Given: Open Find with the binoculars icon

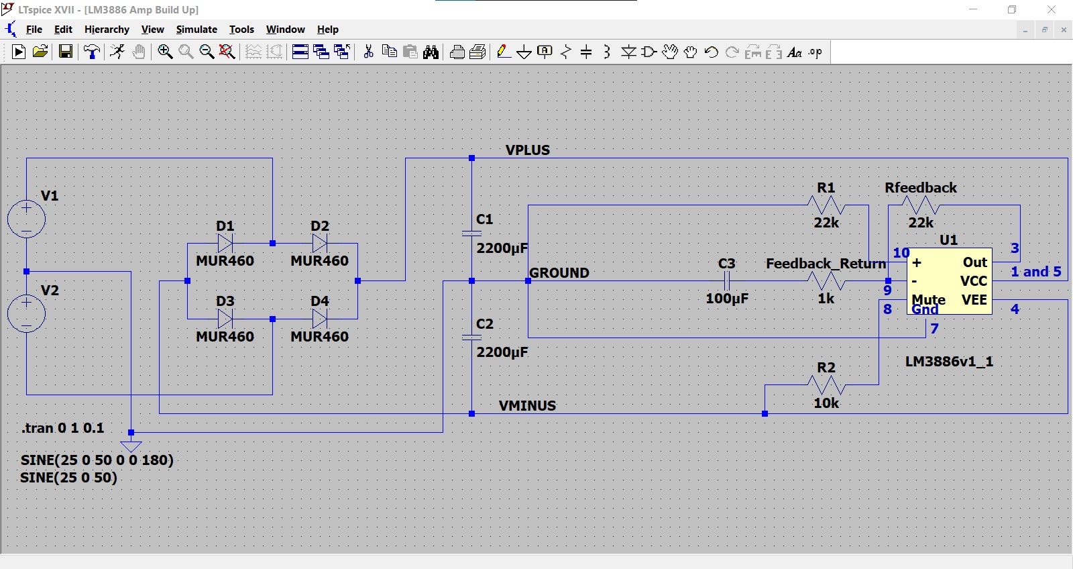Looking at the screenshot, I should tap(431, 52).
